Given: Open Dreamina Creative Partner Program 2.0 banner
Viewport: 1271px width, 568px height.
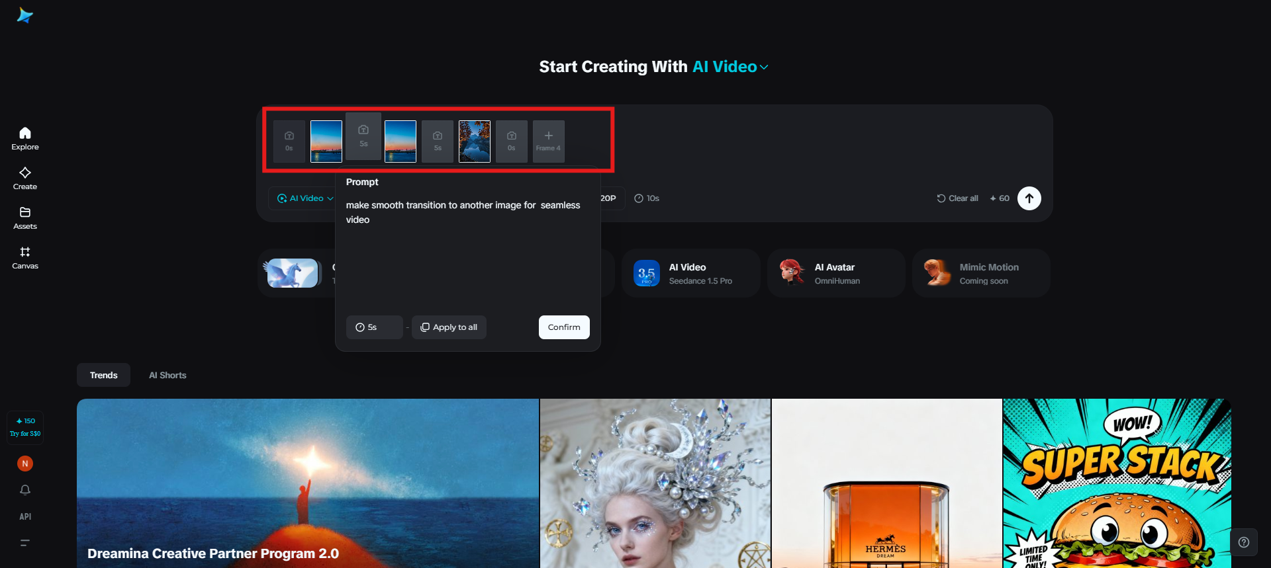Looking at the screenshot, I should tap(308, 483).
